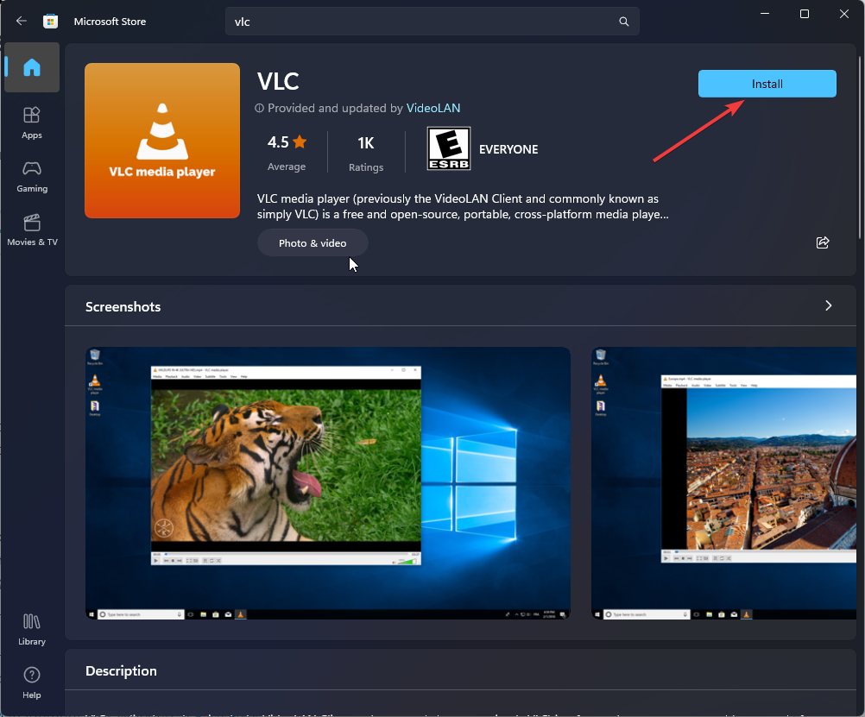
Task: Open the VideoLAN publisher link
Action: [432, 108]
